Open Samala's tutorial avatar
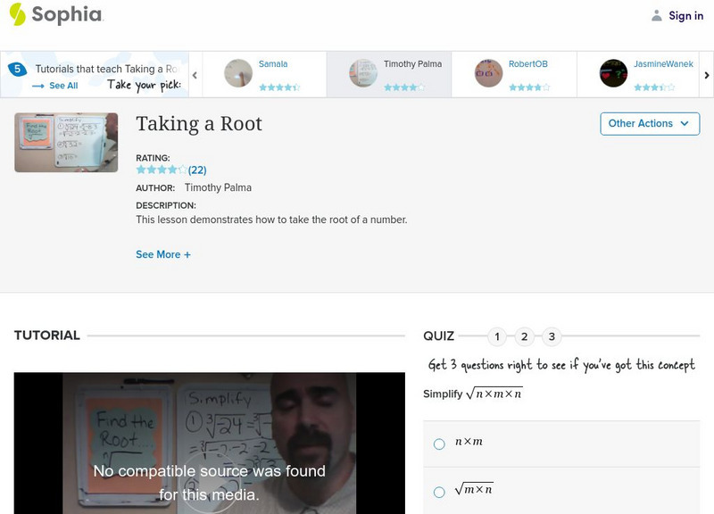Viewport: 714px width, 514px height. click(x=238, y=70)
